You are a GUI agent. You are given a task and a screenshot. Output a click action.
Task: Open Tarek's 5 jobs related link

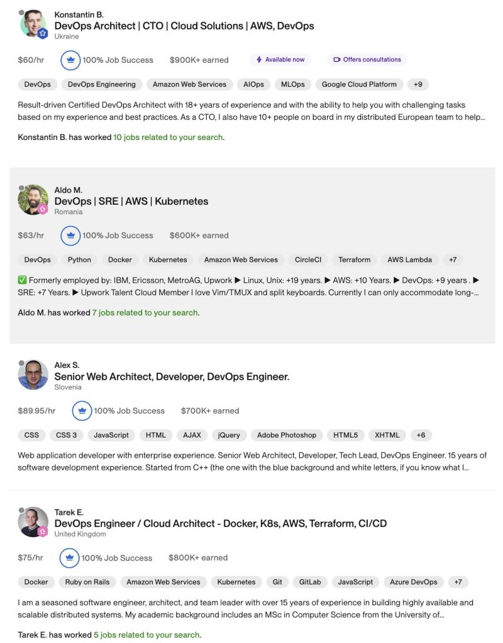click(146, 635)
